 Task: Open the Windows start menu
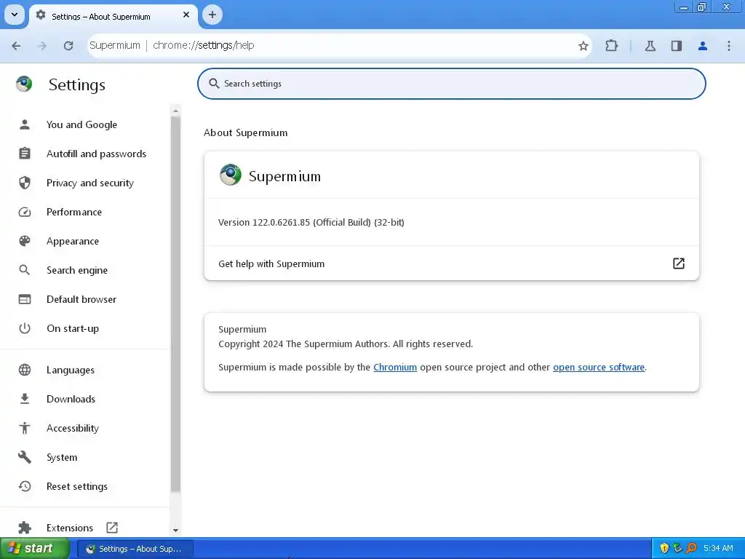pos(35,548)
